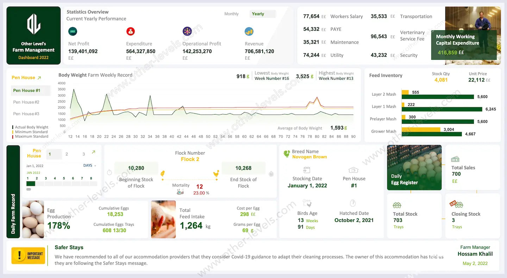Switch statistics to Yearly view
Screen dimensions: 507x278
click(x=258, y=14)
